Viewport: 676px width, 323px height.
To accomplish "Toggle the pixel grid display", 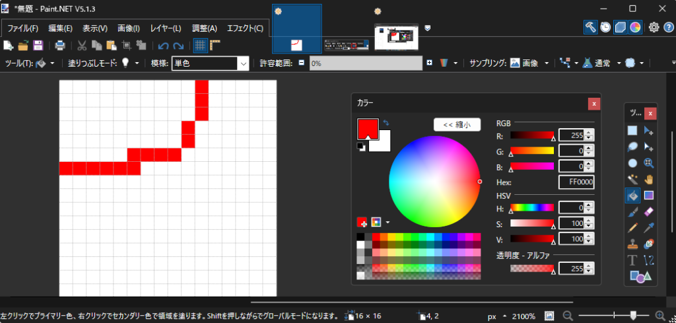I will point(200,46).
